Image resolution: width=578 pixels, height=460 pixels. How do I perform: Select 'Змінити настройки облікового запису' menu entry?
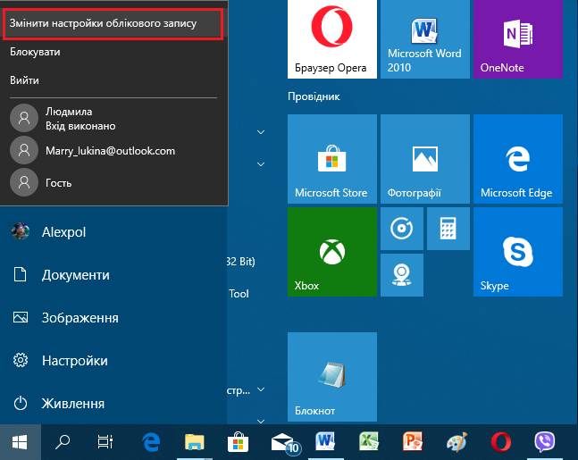click(x=113, y=23)
